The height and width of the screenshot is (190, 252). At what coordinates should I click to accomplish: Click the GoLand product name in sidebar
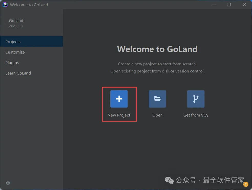pos(16,20)
